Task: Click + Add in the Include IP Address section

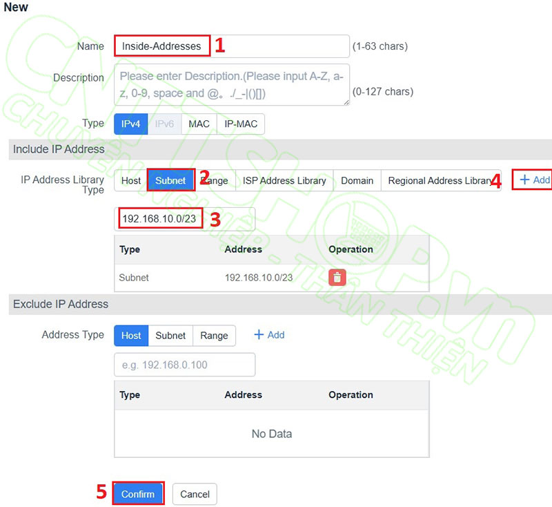Action: coord(533,180)
